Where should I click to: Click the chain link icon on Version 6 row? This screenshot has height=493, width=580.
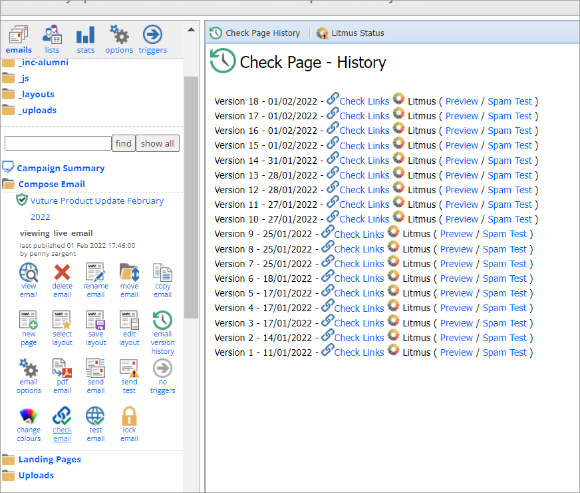pos(328,276)
